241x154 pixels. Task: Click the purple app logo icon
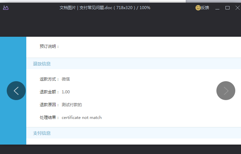tap(6, 8)
